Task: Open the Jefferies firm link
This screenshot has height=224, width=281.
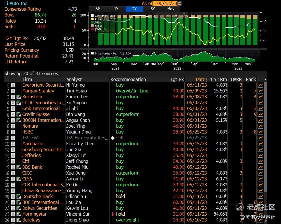Action: (32, 155)
